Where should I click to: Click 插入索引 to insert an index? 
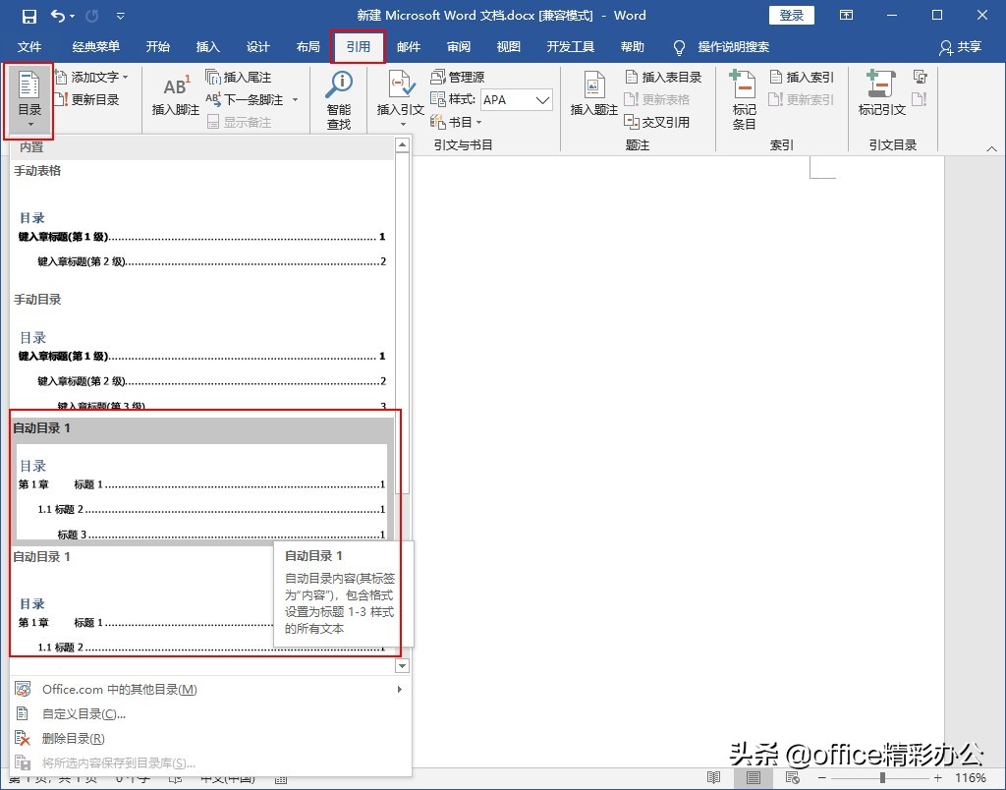pyautogui.click(x=802, y=77)
